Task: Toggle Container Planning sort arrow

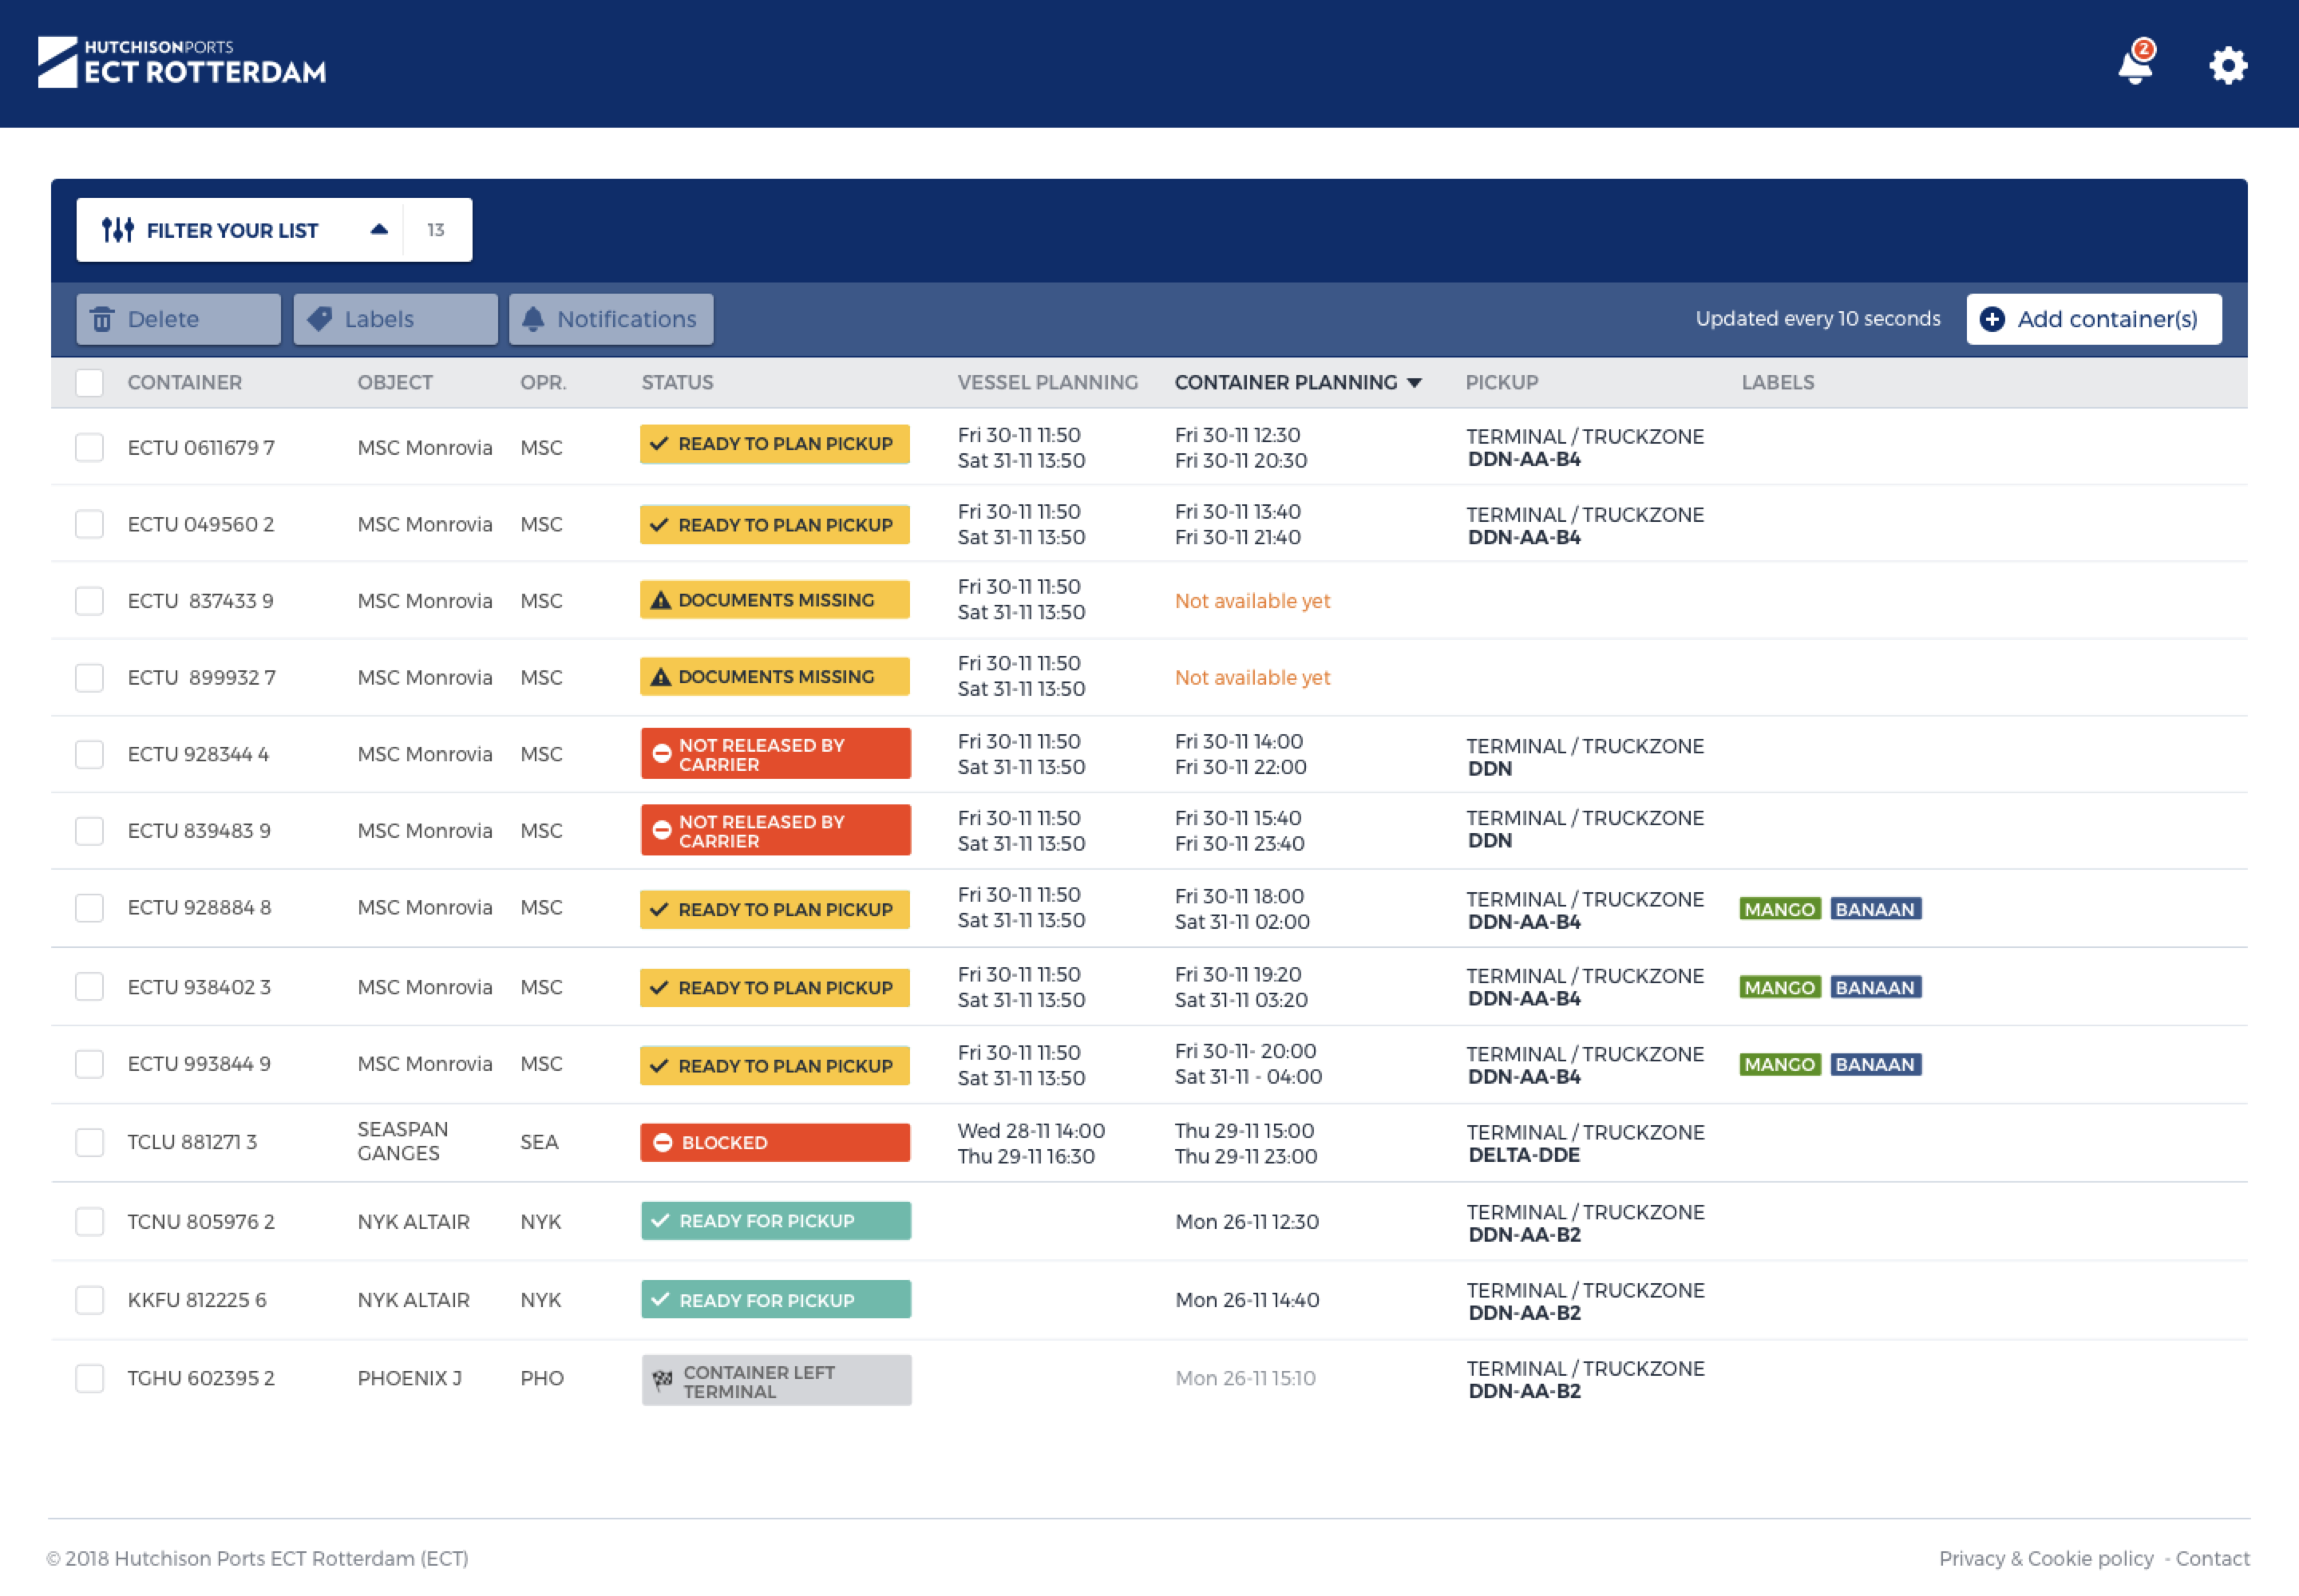Action: (1414, 383)
